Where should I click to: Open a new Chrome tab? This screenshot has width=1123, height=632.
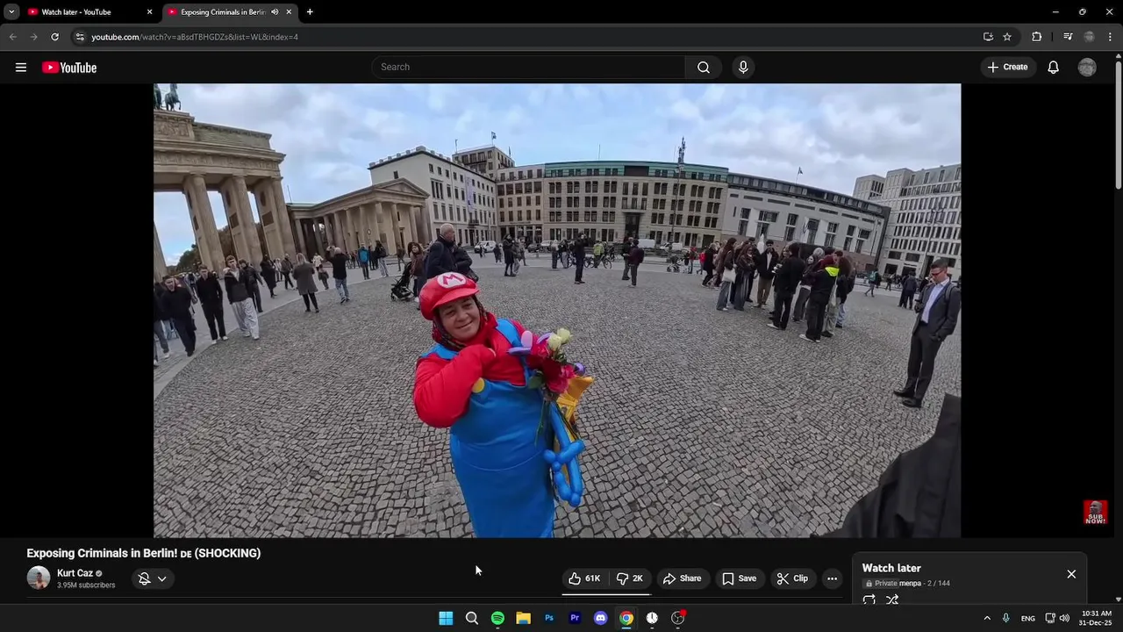(310, 12)
